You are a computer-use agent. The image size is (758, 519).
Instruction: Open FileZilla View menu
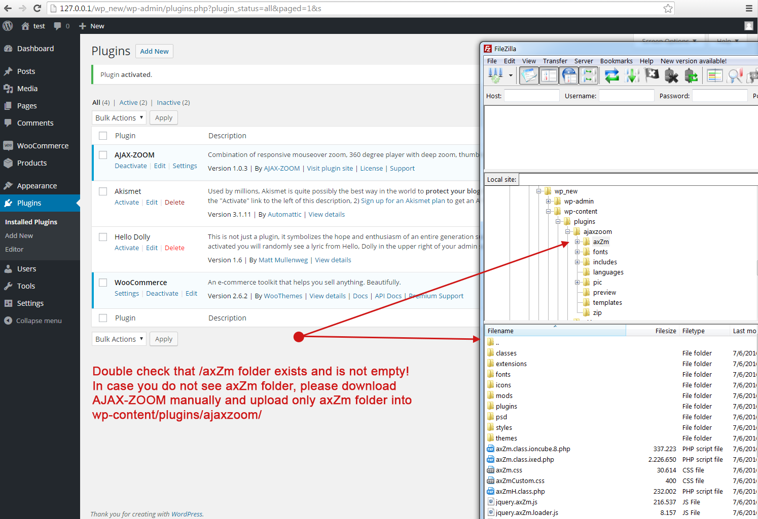click(529, 61)
